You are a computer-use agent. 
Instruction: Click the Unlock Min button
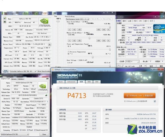coord(95,19)
